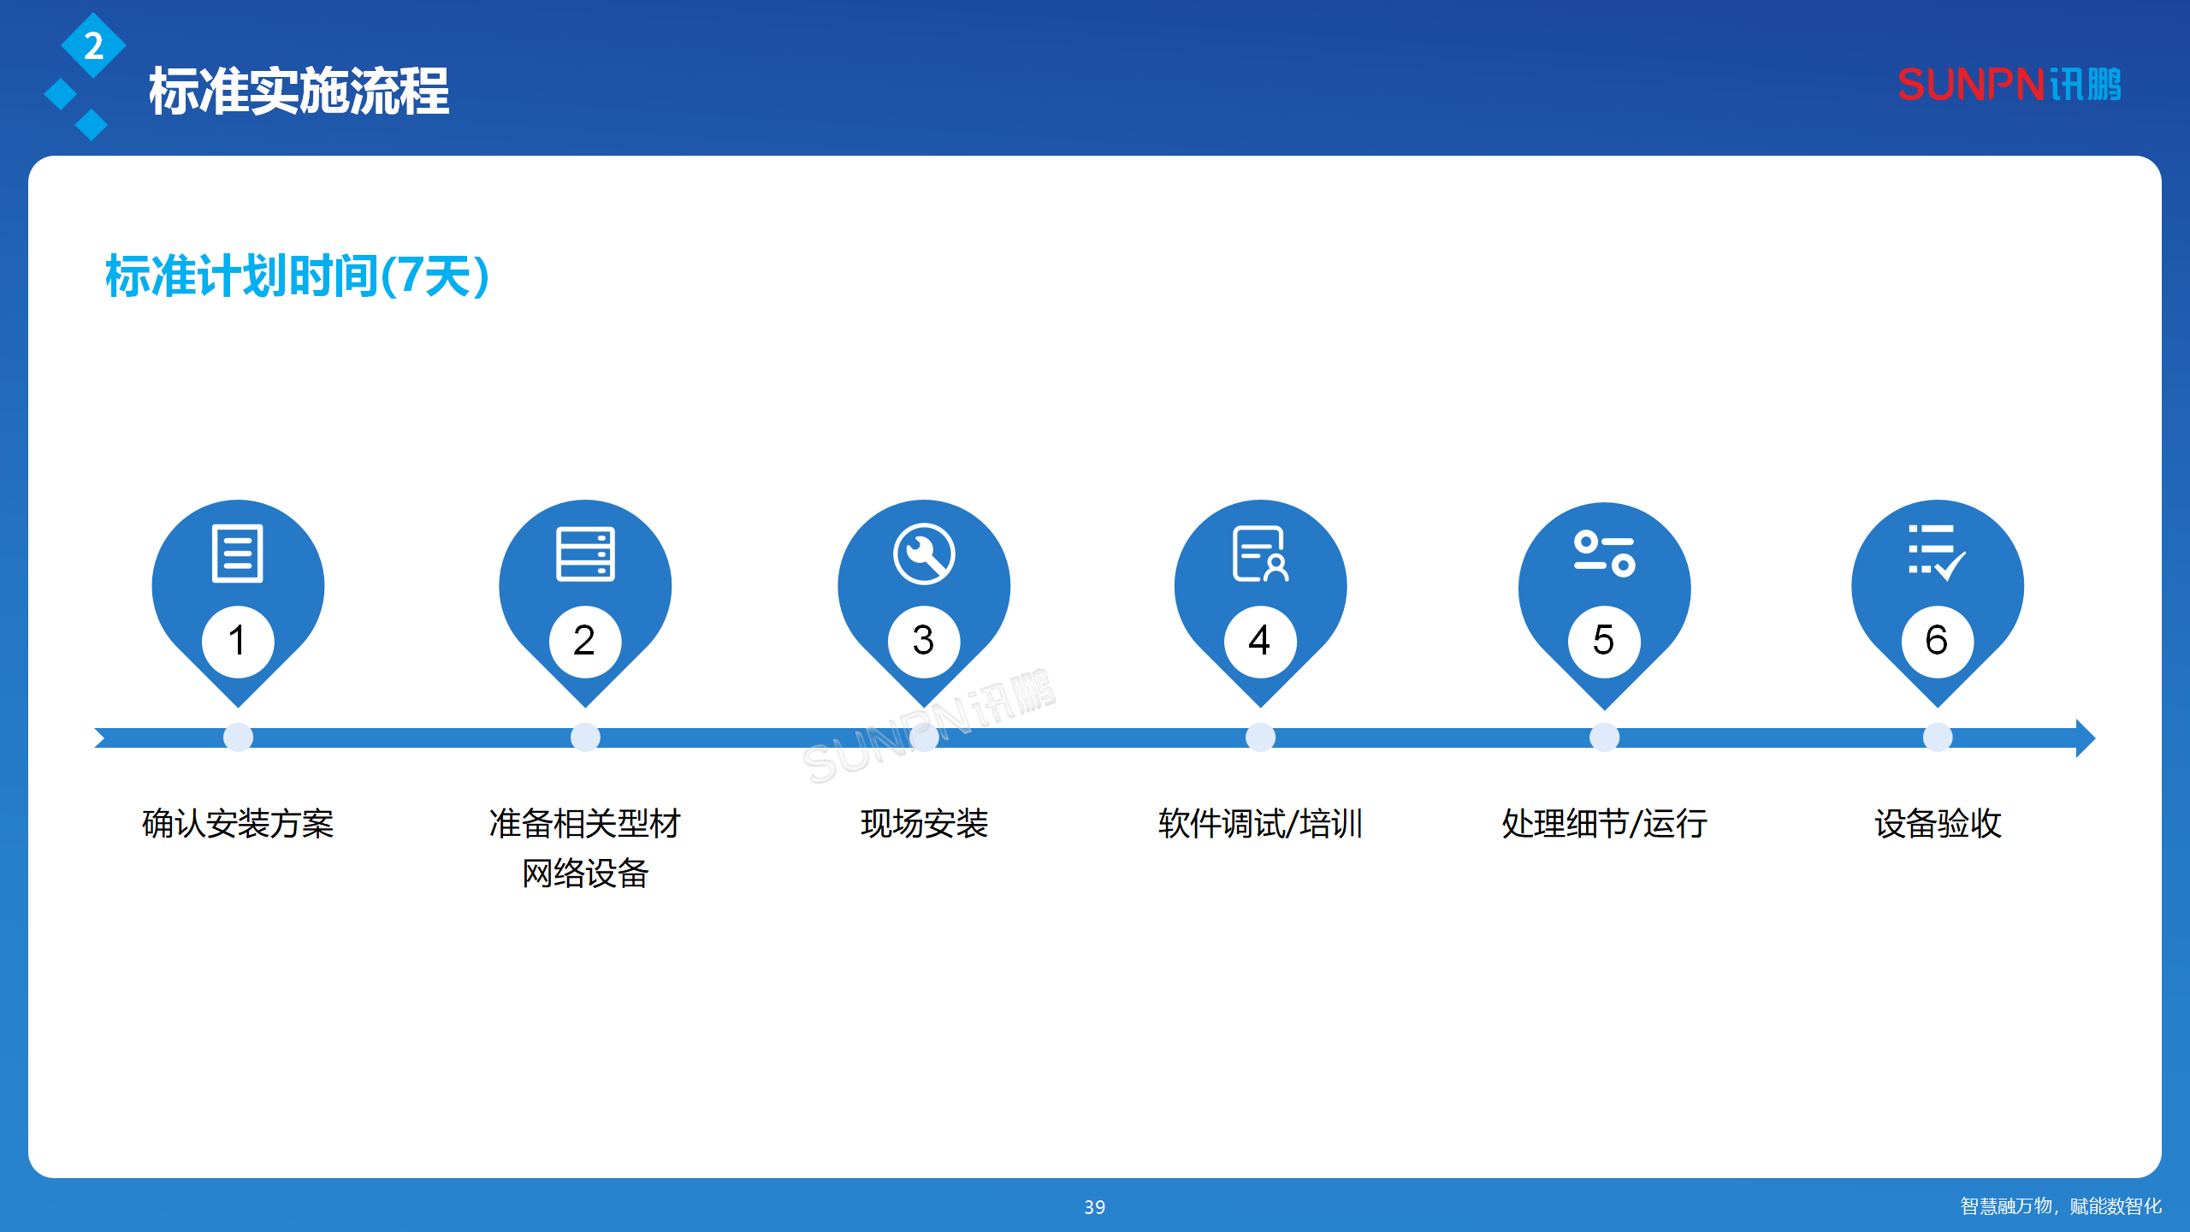Select the 软件调试/培训 text label
Viewport: 2190px width, 1232px height.
[1259, 824]
